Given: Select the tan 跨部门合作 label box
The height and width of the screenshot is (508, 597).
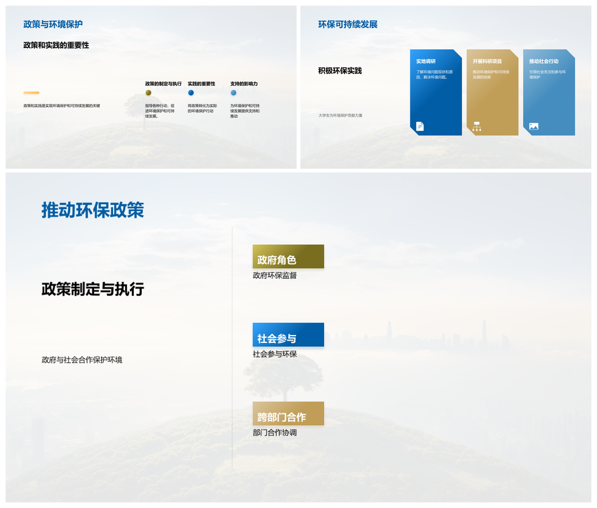Looking at the screenshot, I should click(288, 413).
